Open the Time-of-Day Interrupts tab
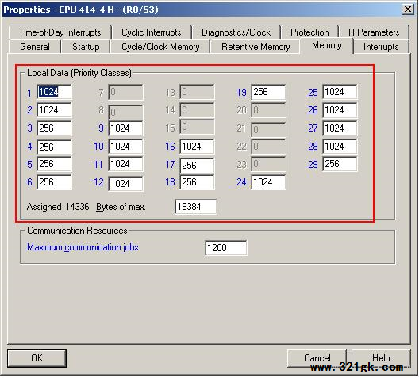Screen dimensions: 419x378 click(x=60, y=32)
